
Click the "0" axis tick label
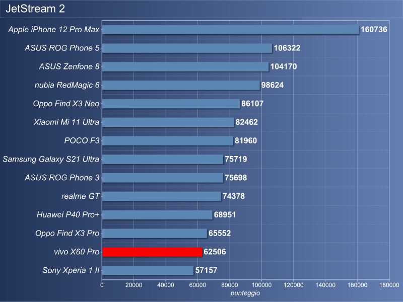tap(102, 285)
